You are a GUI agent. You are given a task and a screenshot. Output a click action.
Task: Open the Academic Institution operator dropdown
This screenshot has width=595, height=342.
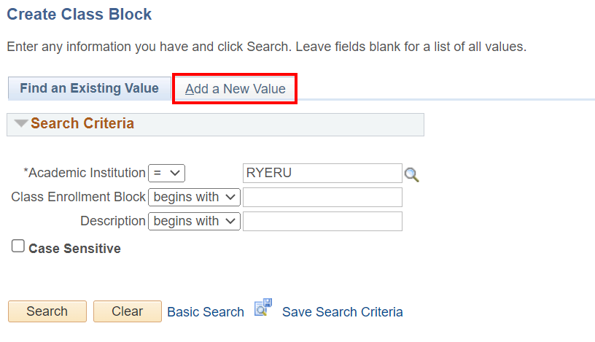pos(166,174)
